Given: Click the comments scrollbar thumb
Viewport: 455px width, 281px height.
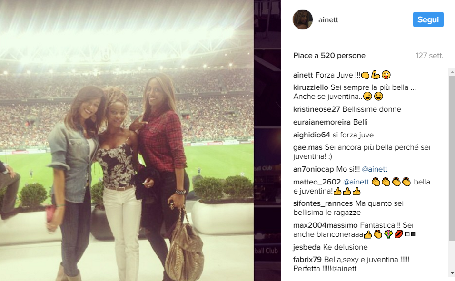Looking at the screenshot, I should click(x=452, y=158).
